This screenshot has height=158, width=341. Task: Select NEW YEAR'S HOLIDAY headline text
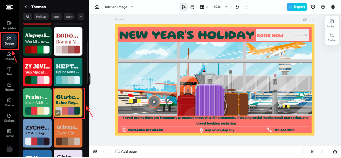coord(187,35)
